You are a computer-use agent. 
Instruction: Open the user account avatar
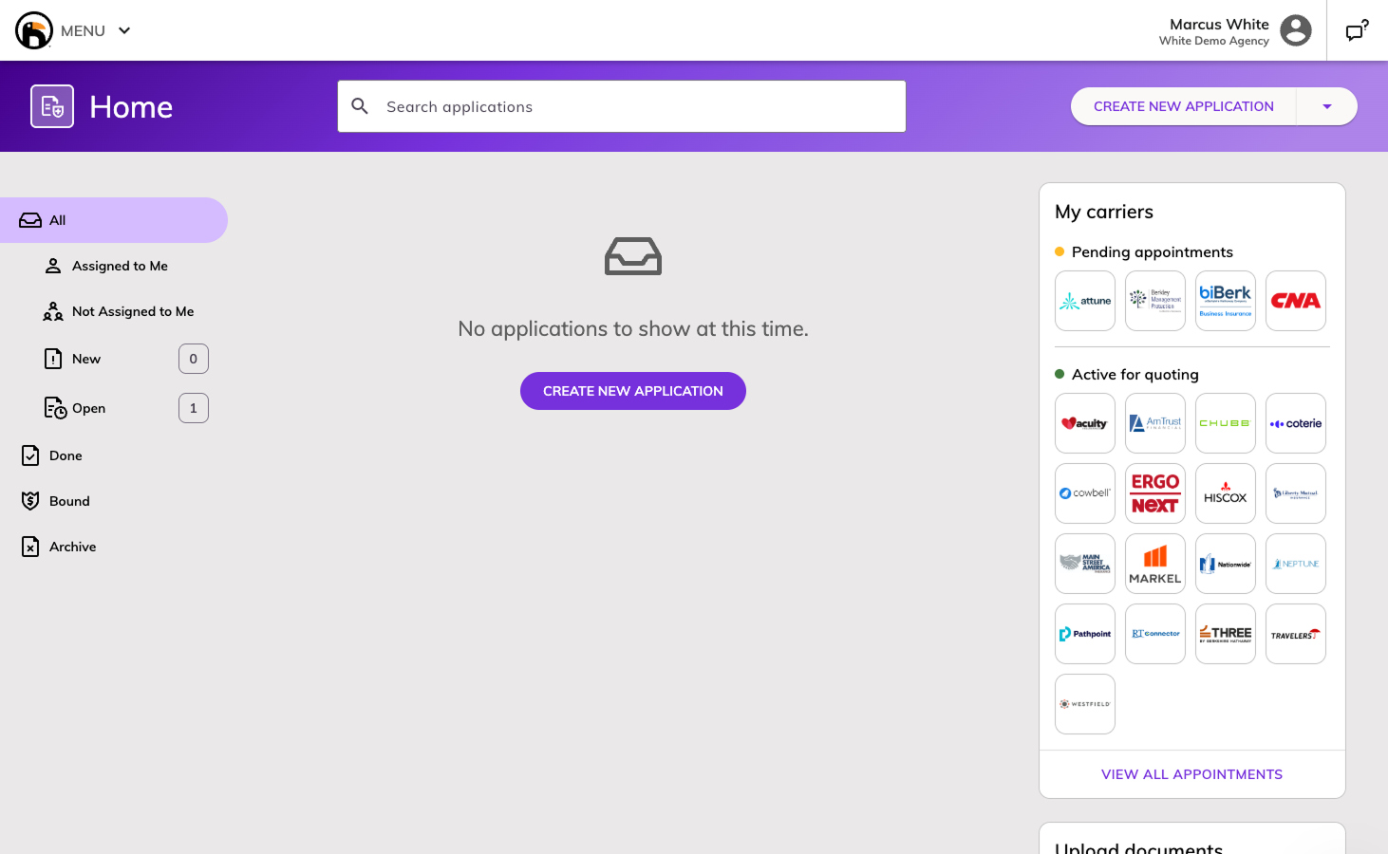1296,30
